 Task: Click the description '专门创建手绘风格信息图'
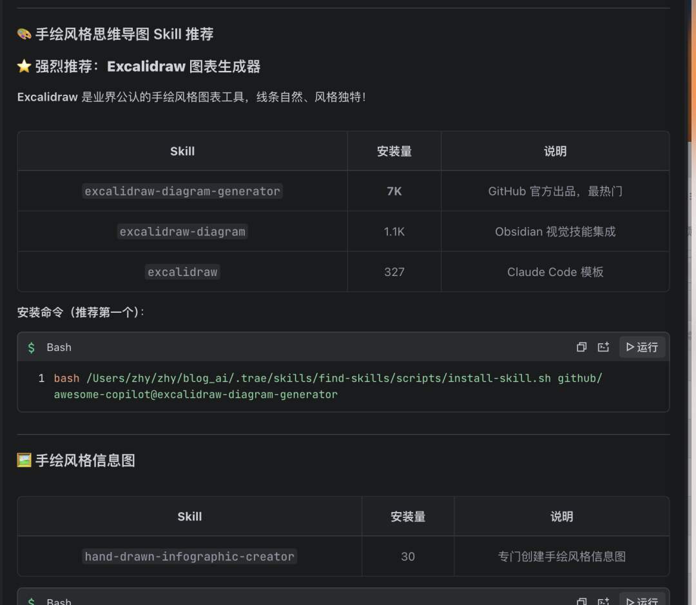[x=562, y=557]
